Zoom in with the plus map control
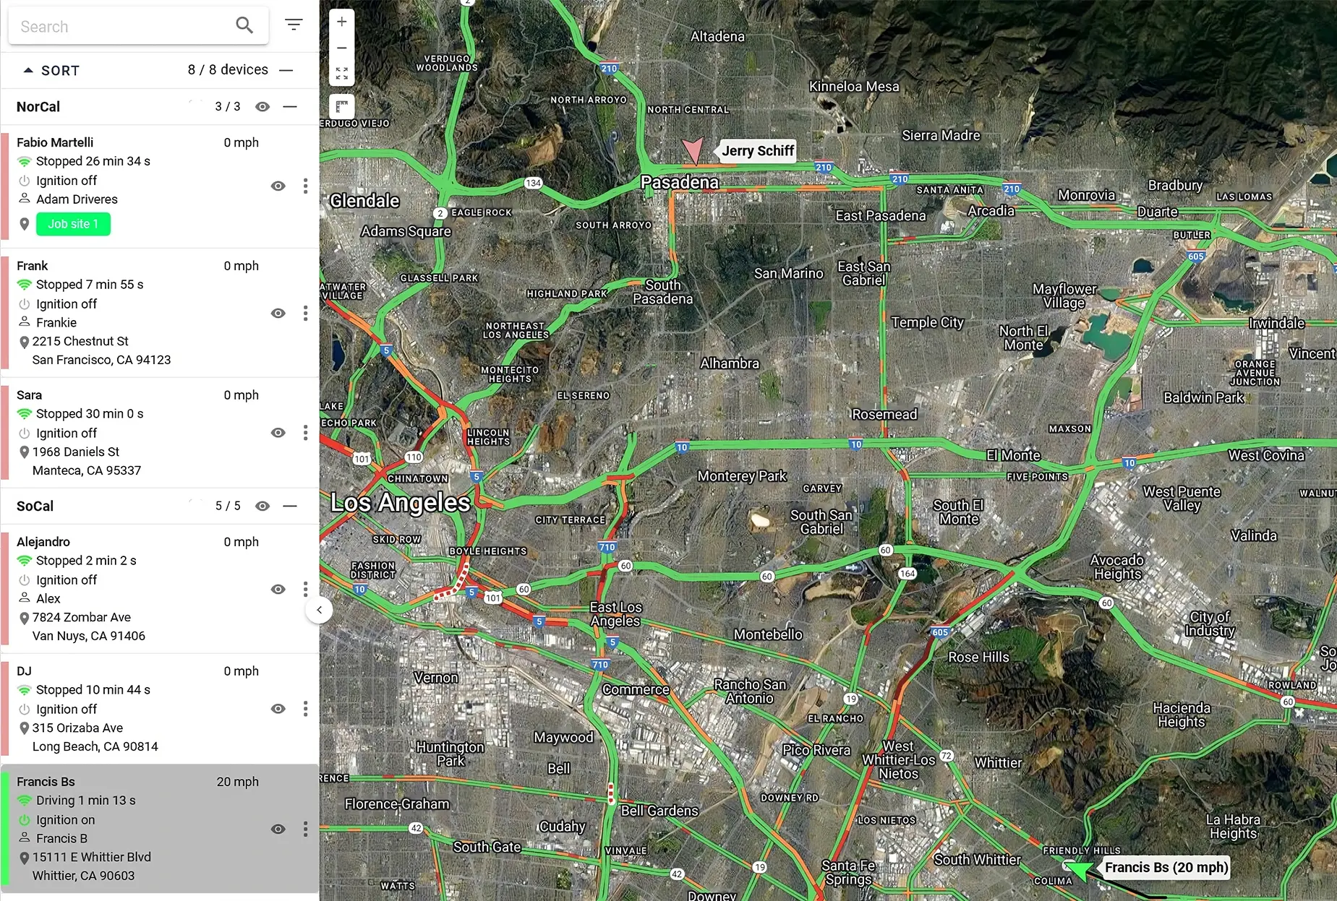The width and height of the screenshot is (1337, 901). [341, 21]
